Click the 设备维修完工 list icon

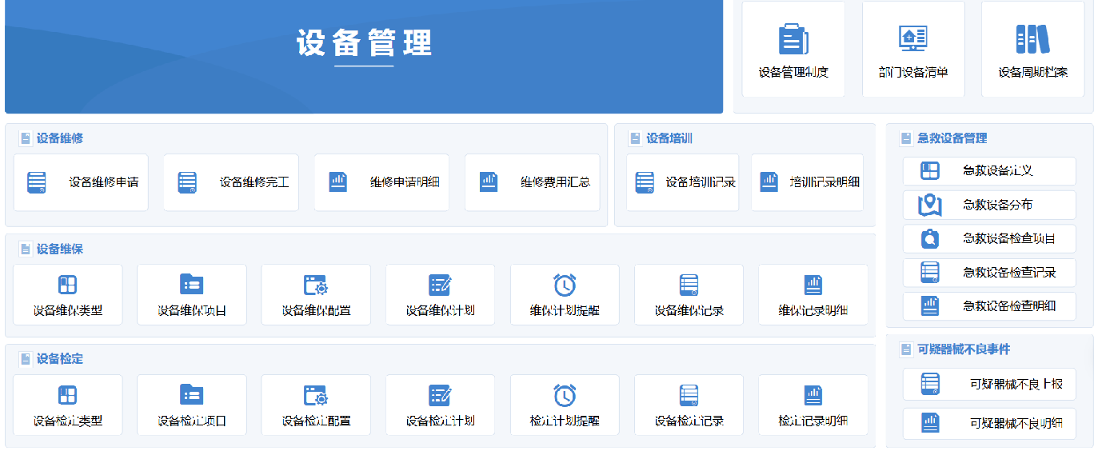click(x=187, y=182)
